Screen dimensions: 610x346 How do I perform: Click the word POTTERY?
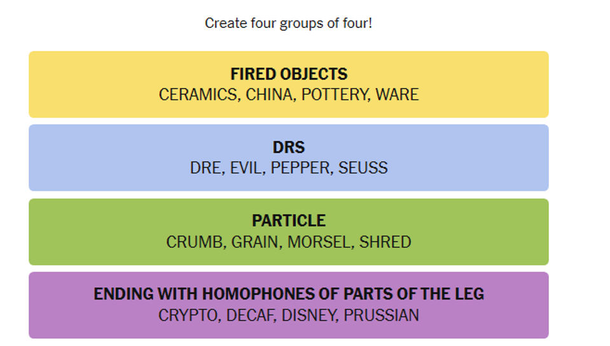[335, 95]
